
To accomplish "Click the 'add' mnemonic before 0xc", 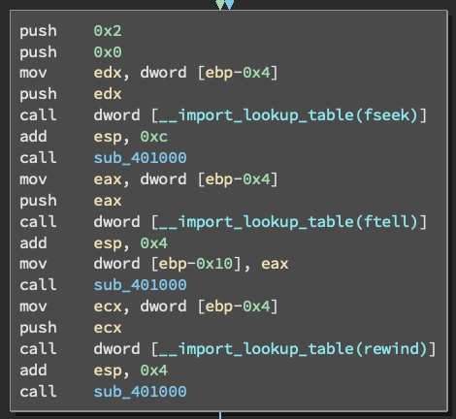I will pos(33,137).
